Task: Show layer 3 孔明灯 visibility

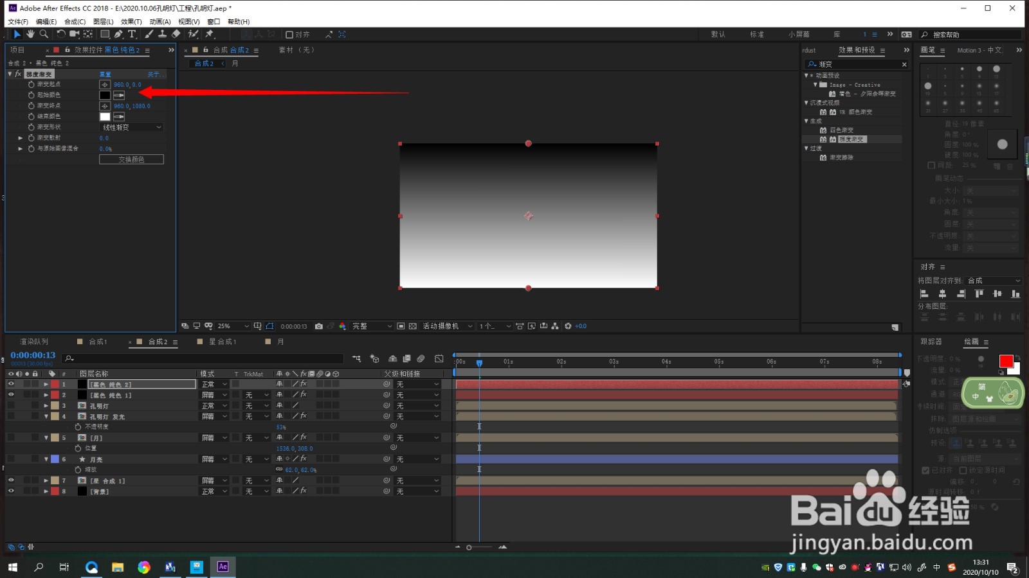Action: coord(11,406)
